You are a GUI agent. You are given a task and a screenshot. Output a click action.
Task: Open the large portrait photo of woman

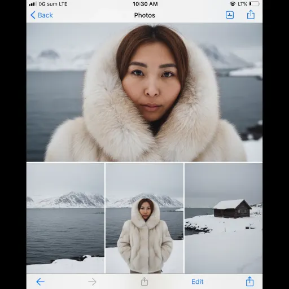(144, 92)
